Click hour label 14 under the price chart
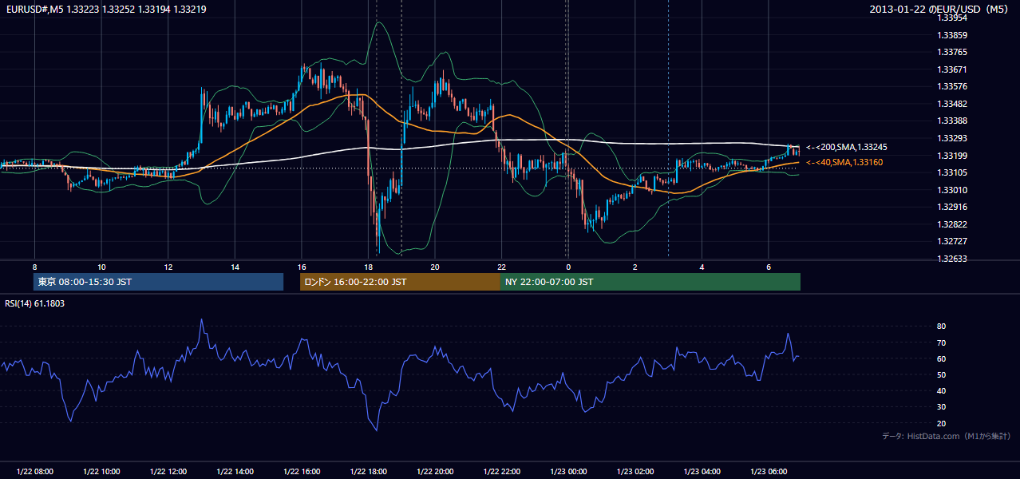Image resolution: width=1020 pixels, height=479 pixels. pos(235,267)
